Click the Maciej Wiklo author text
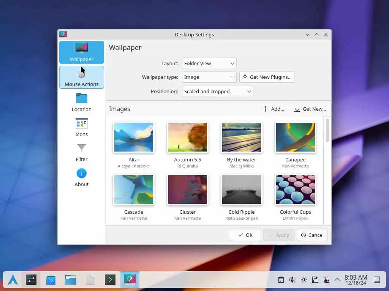The width and height of the screenshot is (389, 291). (241, 166)
